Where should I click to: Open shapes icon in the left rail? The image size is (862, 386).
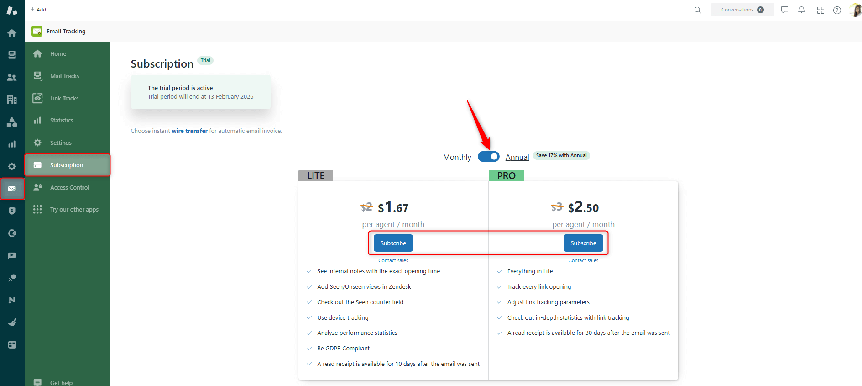12,122
